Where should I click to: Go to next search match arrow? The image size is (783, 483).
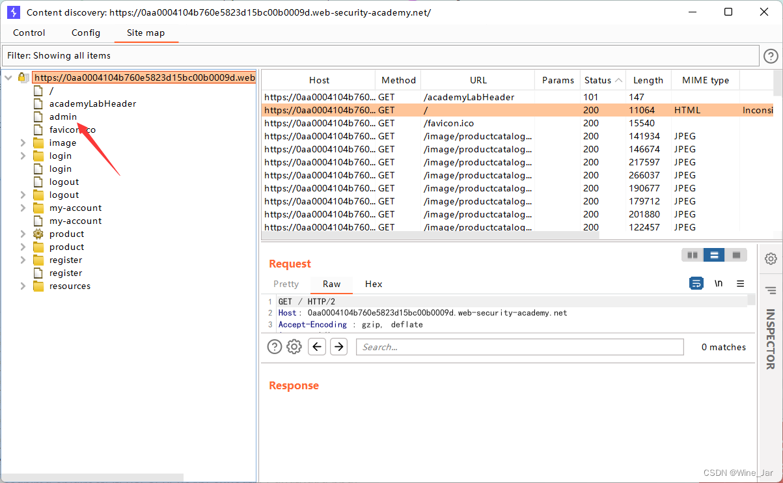coord(338,347)
